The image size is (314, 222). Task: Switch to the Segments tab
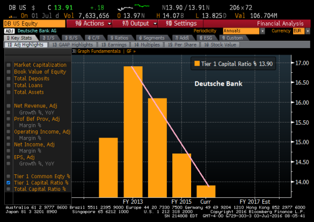tap(153, 38)
